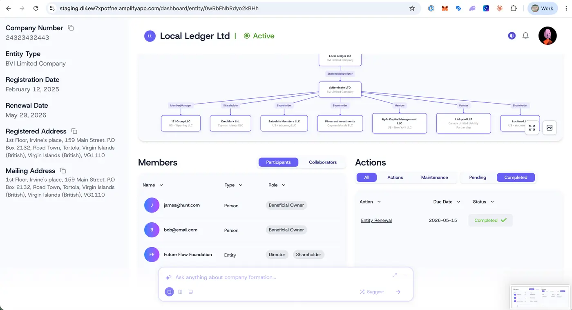The image size is (572, 310).
Task: Open the Due Date column dropdown
Action: 447,202
